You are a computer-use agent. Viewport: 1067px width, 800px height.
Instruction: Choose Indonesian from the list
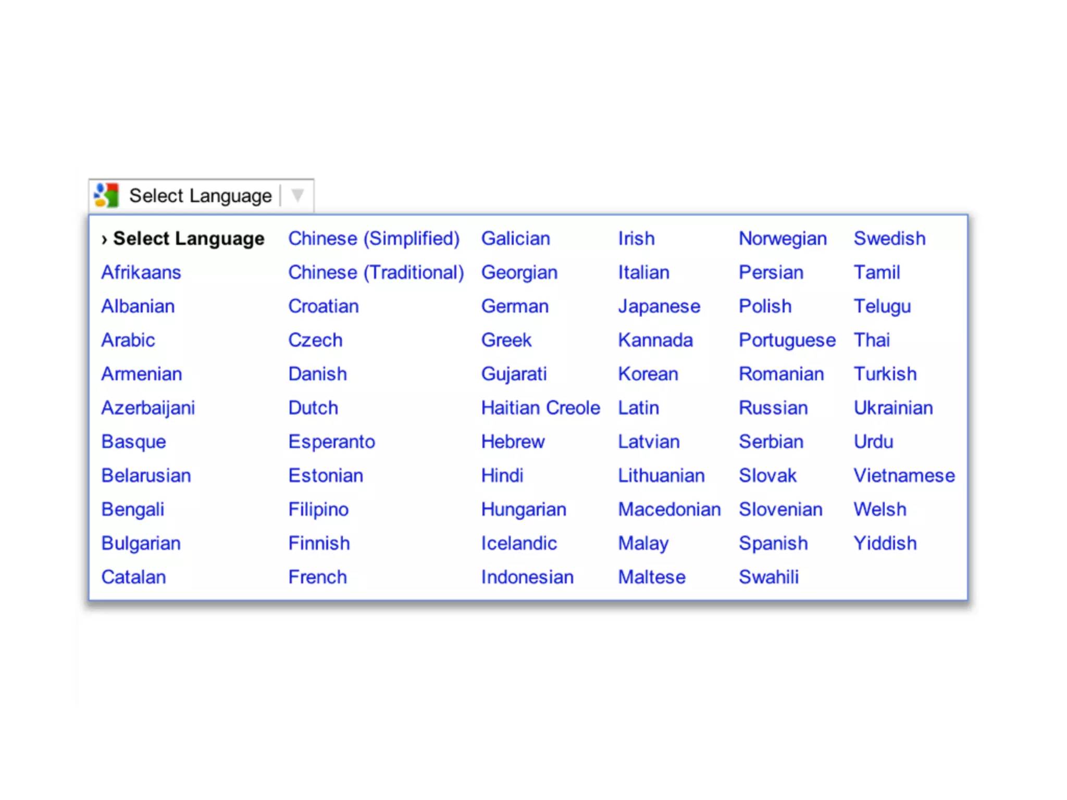(527, 577)
